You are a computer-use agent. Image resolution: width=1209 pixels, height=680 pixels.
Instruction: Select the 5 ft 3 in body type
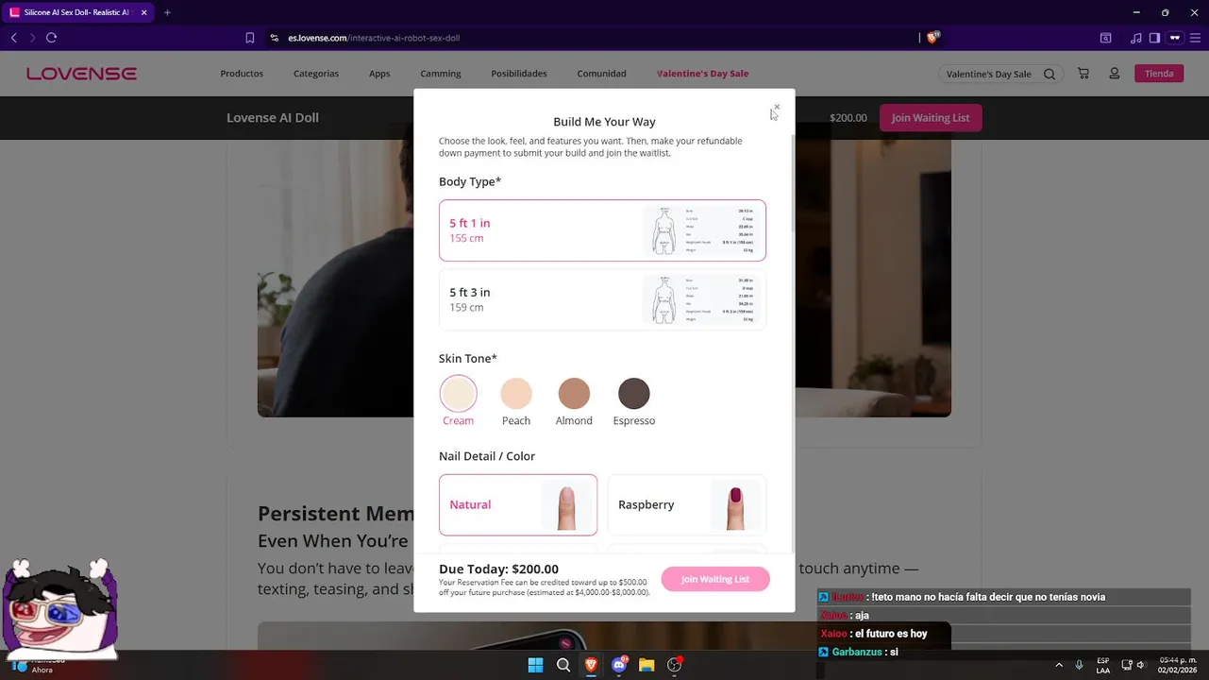pos(602,299)
